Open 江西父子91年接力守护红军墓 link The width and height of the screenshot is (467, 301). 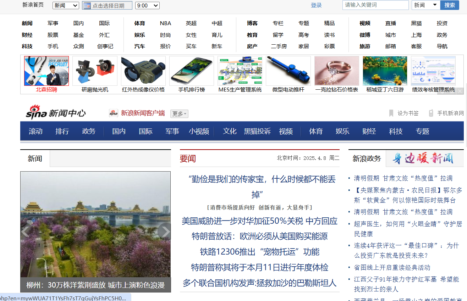click(406, 284)
